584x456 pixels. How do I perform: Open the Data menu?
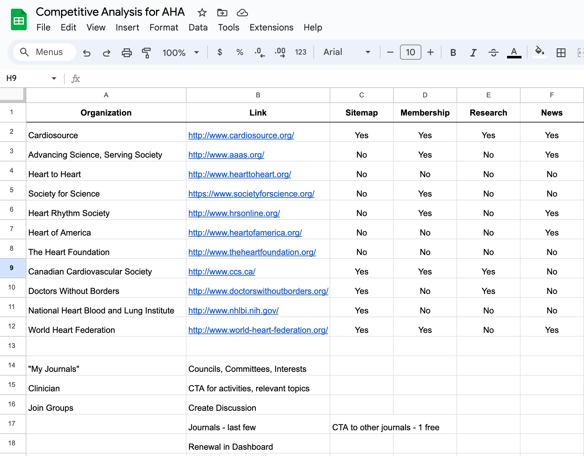(x=198, y=28)
